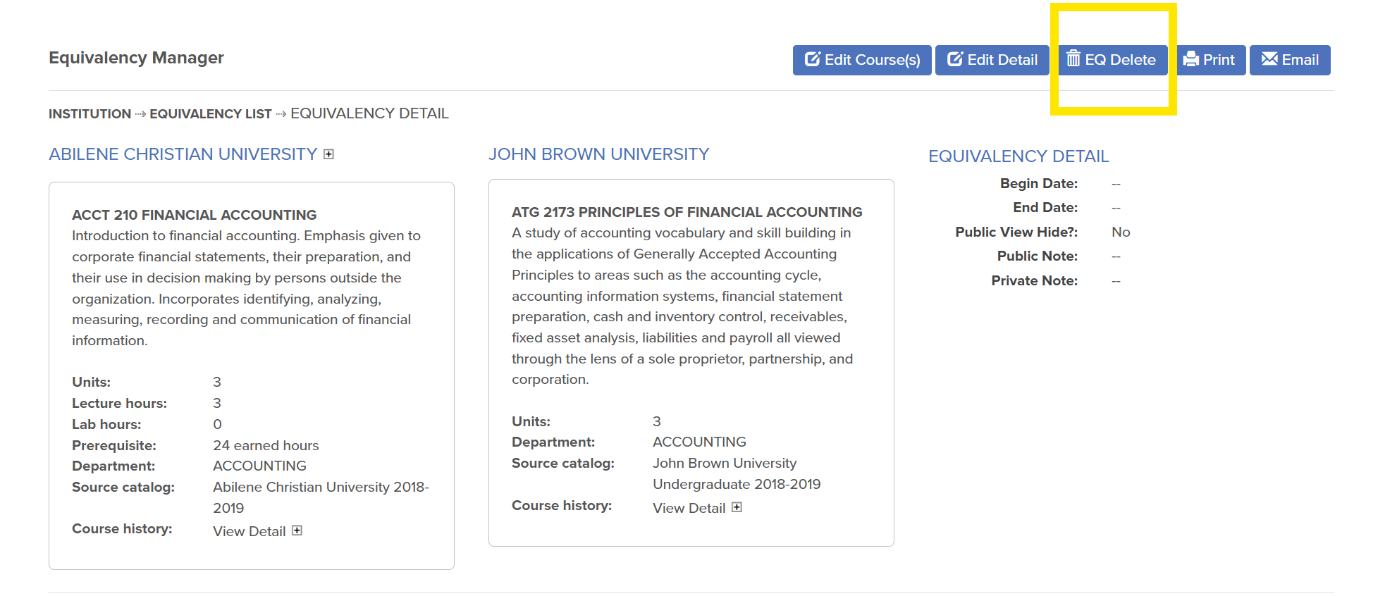Image resolution: width=1397 pixels, height=596 pixels.
Task: Click View Detail text for ACCT 210 course history
Action: [249, 531]
